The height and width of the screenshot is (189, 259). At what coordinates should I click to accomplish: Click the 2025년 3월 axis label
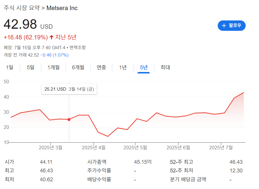tap(50, 148)
